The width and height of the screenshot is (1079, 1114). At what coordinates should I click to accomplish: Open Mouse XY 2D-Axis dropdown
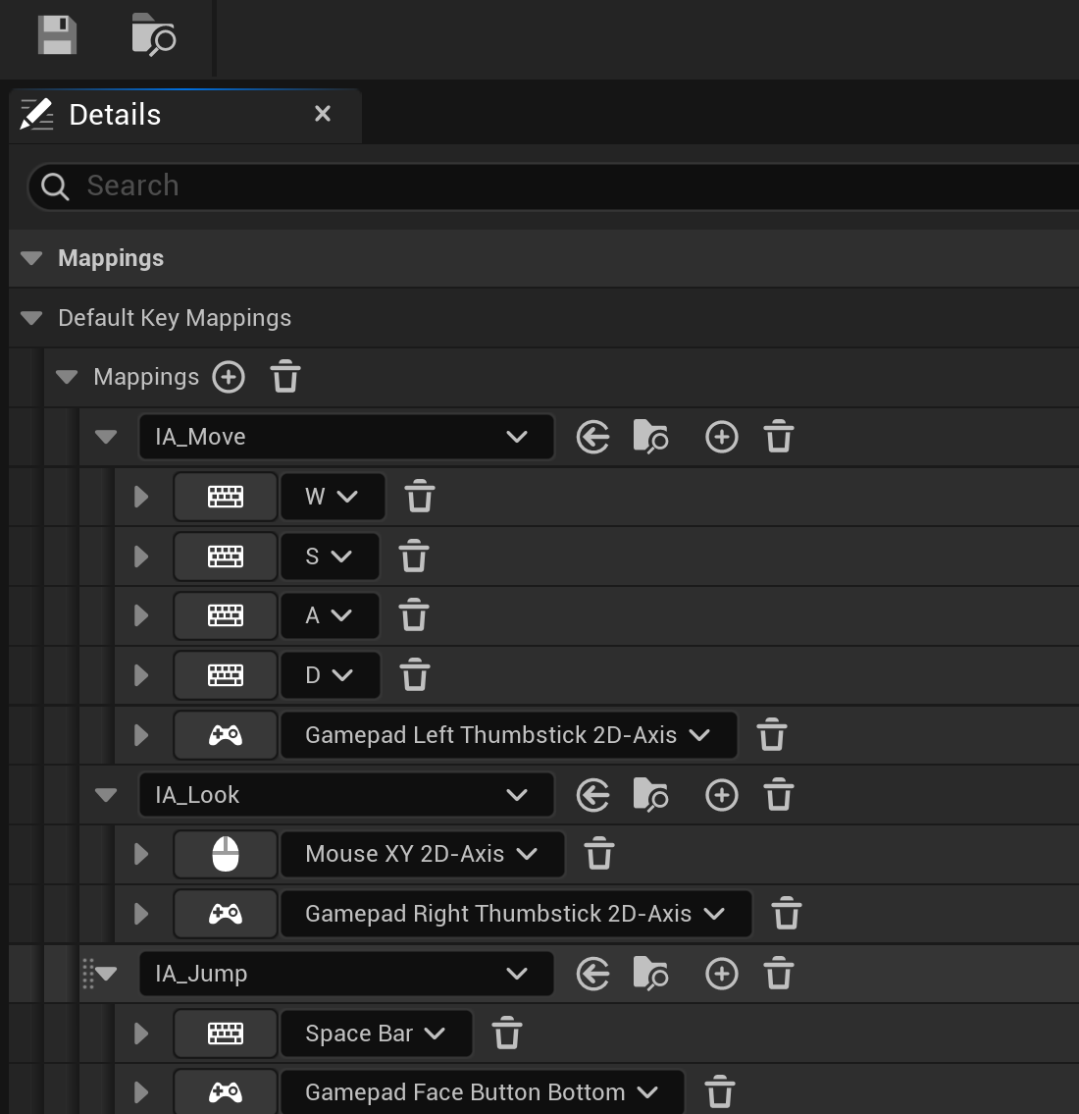pos(423,854)
